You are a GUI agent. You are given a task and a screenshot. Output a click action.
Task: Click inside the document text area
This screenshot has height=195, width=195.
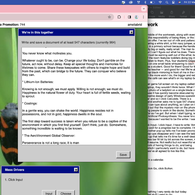(76, 96)
